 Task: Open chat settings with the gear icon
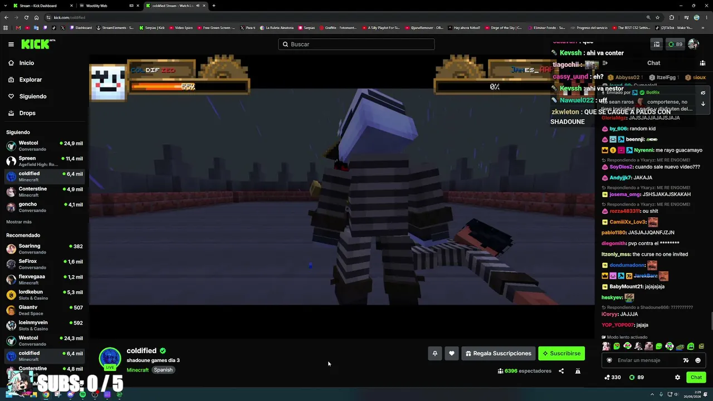point(677,377)
